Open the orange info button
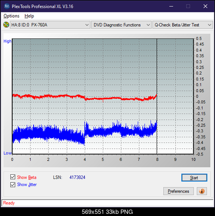Screen dimensions: 215x216 tap(202, 191)
